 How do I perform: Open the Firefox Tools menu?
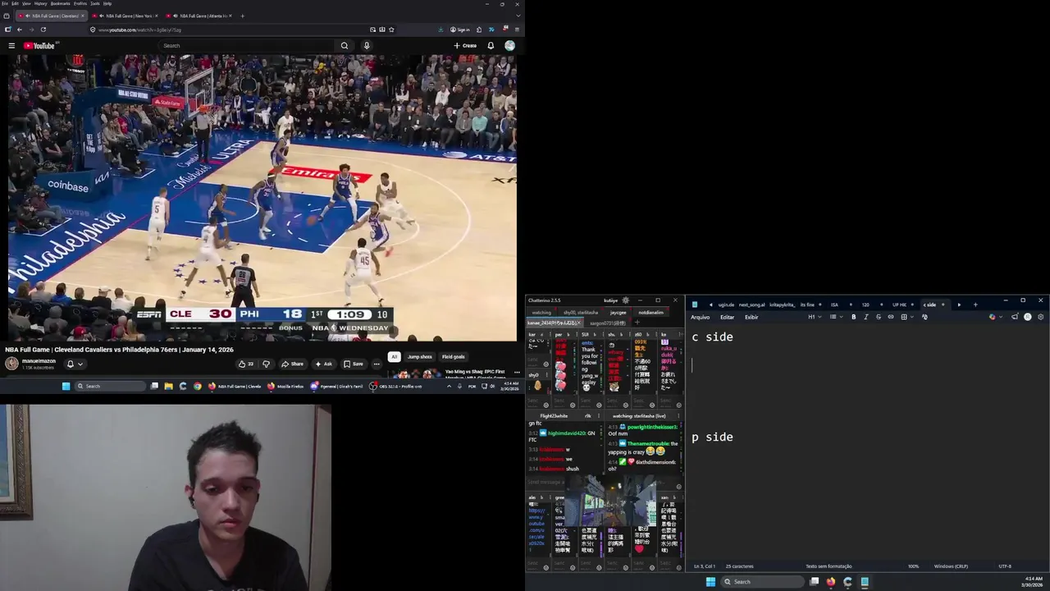pos(94,3)
